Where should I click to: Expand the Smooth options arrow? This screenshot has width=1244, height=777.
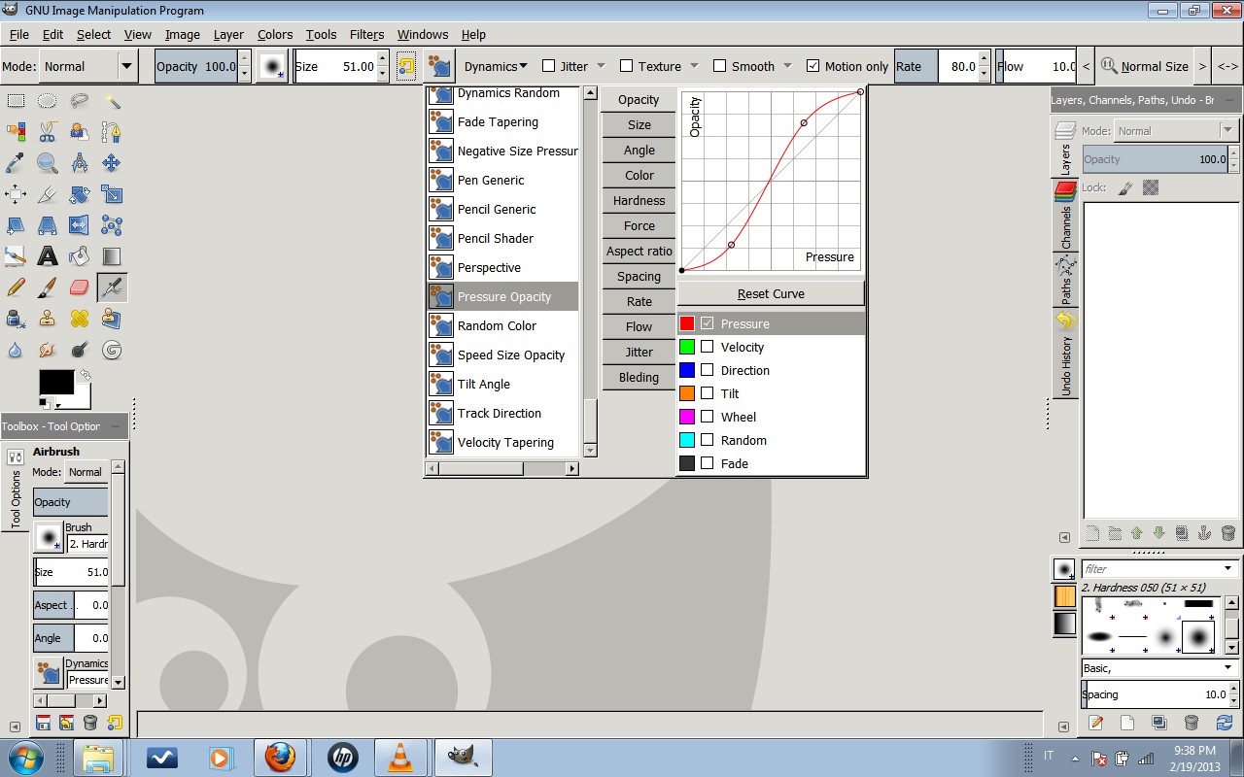787,66
